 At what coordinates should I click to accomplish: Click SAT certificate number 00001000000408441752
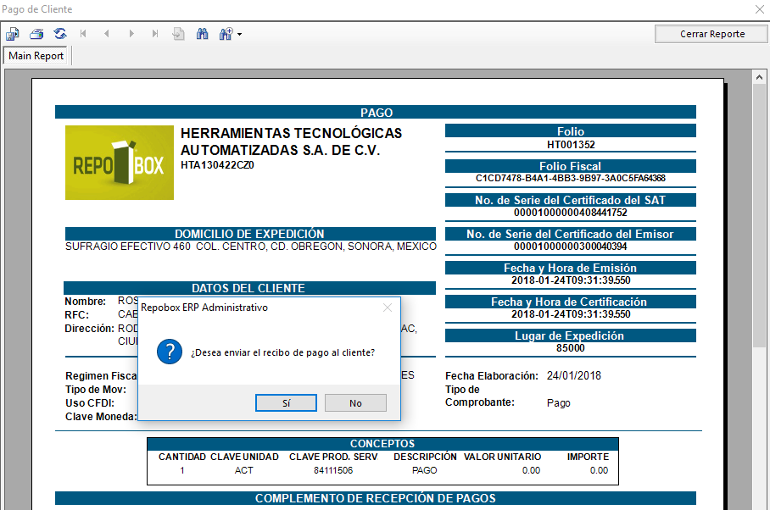click(571, 213)
